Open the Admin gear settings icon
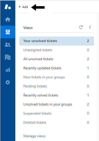Screen dimensions: 99x141 click(x=8, y=82)
